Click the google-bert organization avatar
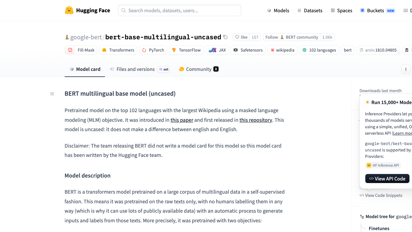The height and width of the screenshot is (232, 412). point(67,37)
